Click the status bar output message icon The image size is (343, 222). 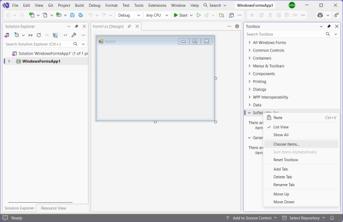coord(5,218)
